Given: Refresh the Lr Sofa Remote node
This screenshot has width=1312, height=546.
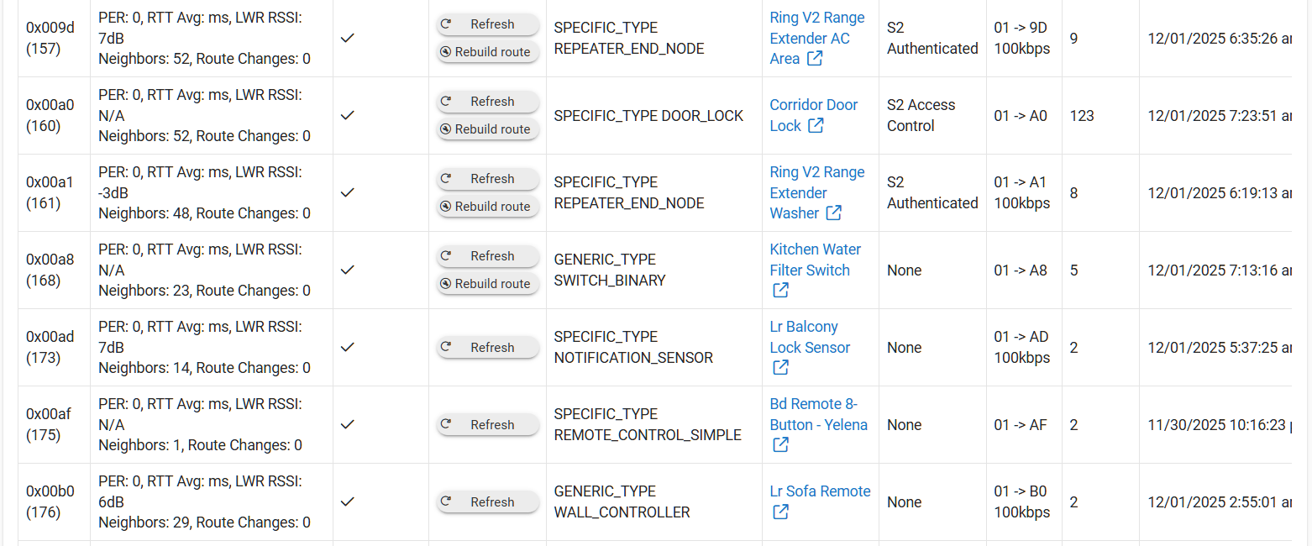Looking at the screenshot, I should 488,501.
